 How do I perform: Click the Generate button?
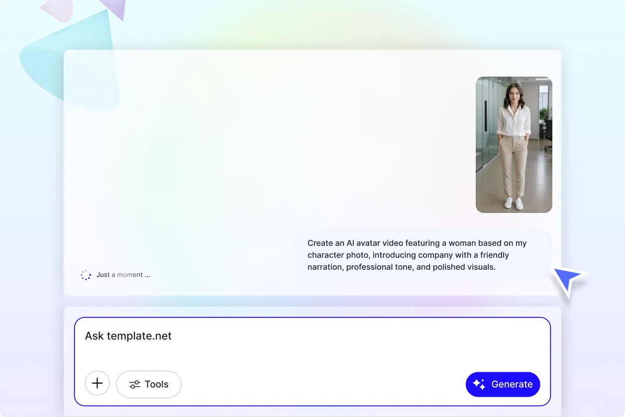(x=503, y=384)
